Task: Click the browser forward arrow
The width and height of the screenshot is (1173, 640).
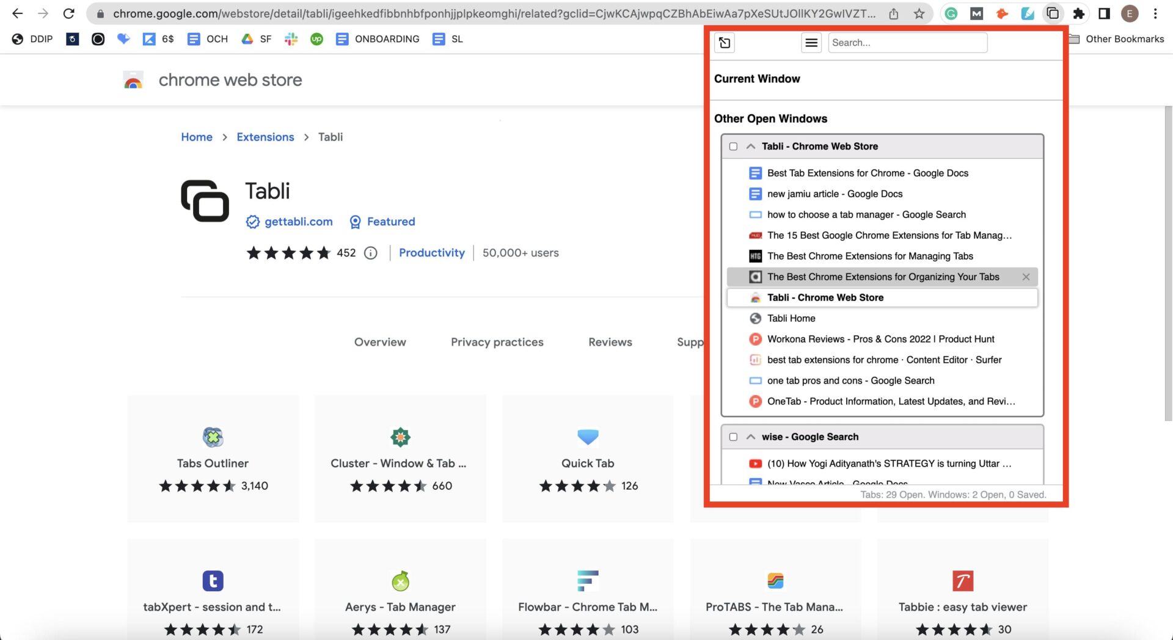Action: 43,13
